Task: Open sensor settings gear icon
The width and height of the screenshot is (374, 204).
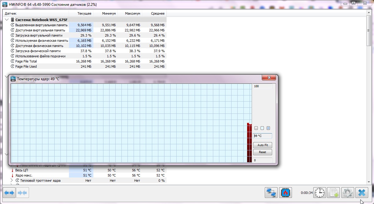Action: tap(348, 193)
